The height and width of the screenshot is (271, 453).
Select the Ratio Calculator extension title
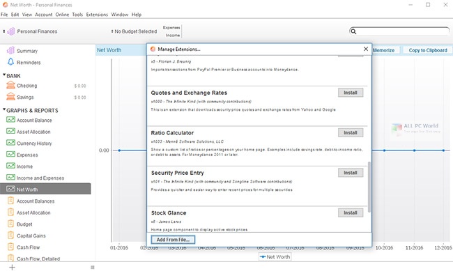pos(172,133)
